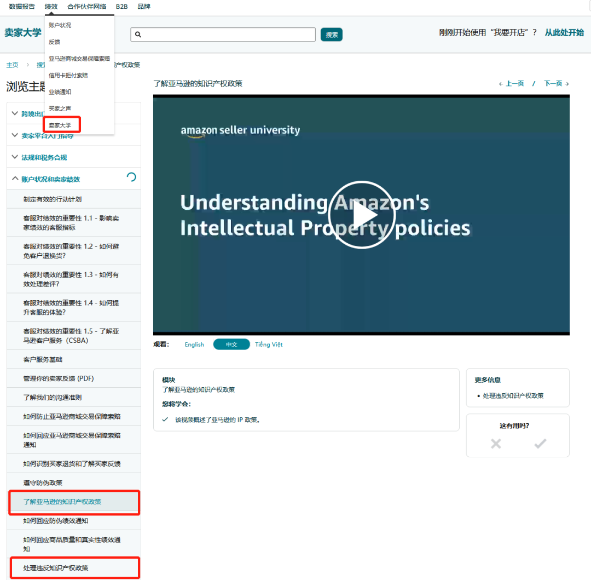Open 如何回应商品质量和真实性绩效通知 lesson

(x=74, y=544)
